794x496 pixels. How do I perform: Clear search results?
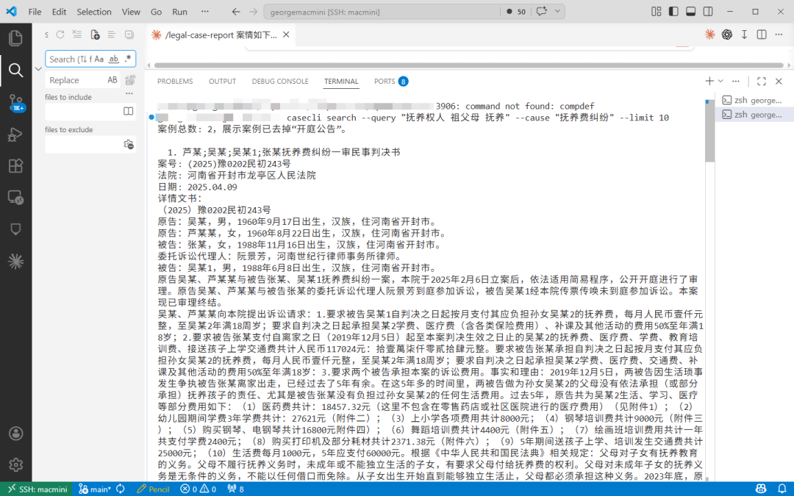[77, 35]
